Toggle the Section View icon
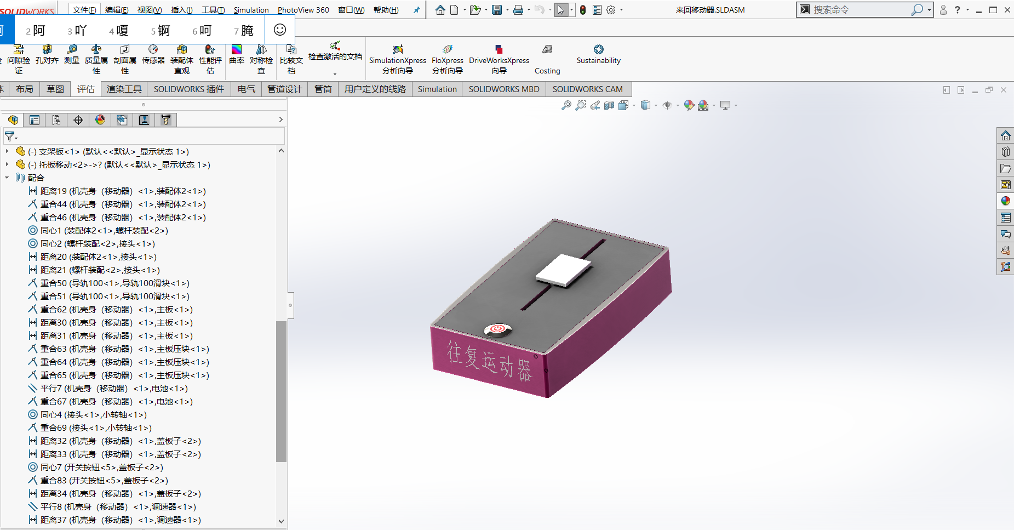 [609, 105]
